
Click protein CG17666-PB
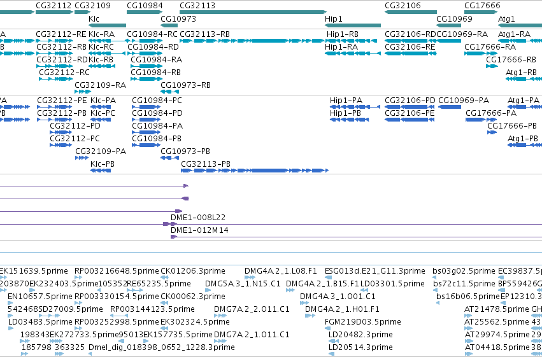point(512,126)
